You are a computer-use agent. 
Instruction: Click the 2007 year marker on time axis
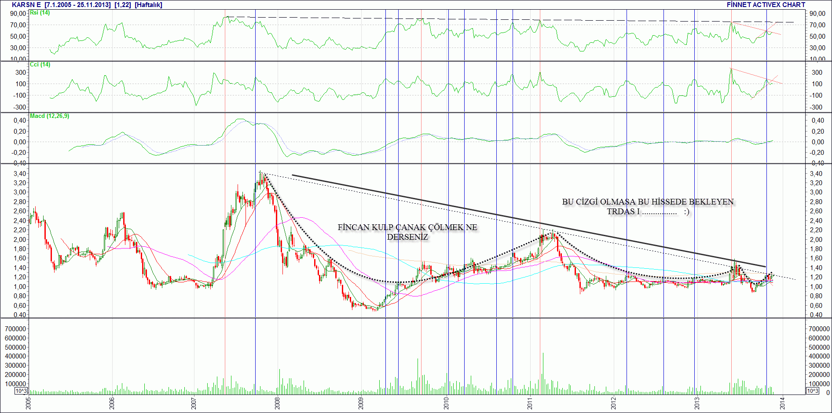tap(194, 403)
